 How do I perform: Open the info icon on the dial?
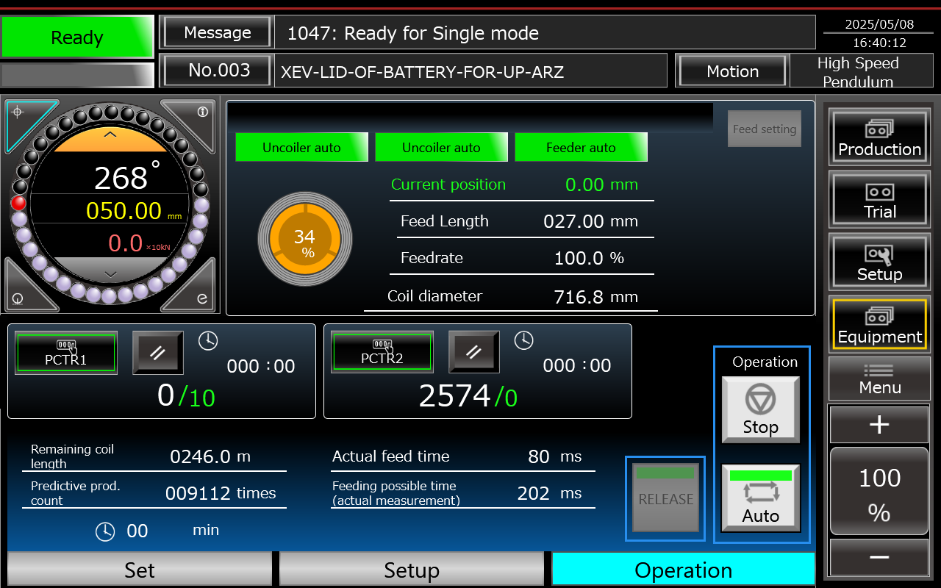202,112
